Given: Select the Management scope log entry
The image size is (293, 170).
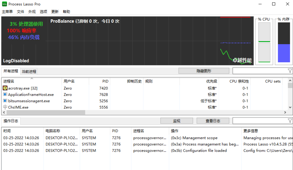Looking at the screenshot, I should pos(147,138).
